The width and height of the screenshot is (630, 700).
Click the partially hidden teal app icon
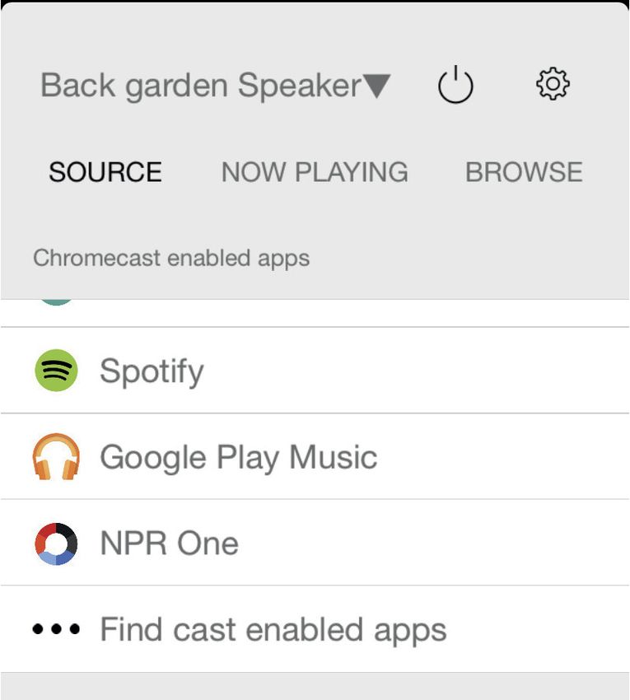56,302
